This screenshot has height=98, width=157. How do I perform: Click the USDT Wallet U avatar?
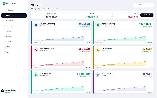98,75
